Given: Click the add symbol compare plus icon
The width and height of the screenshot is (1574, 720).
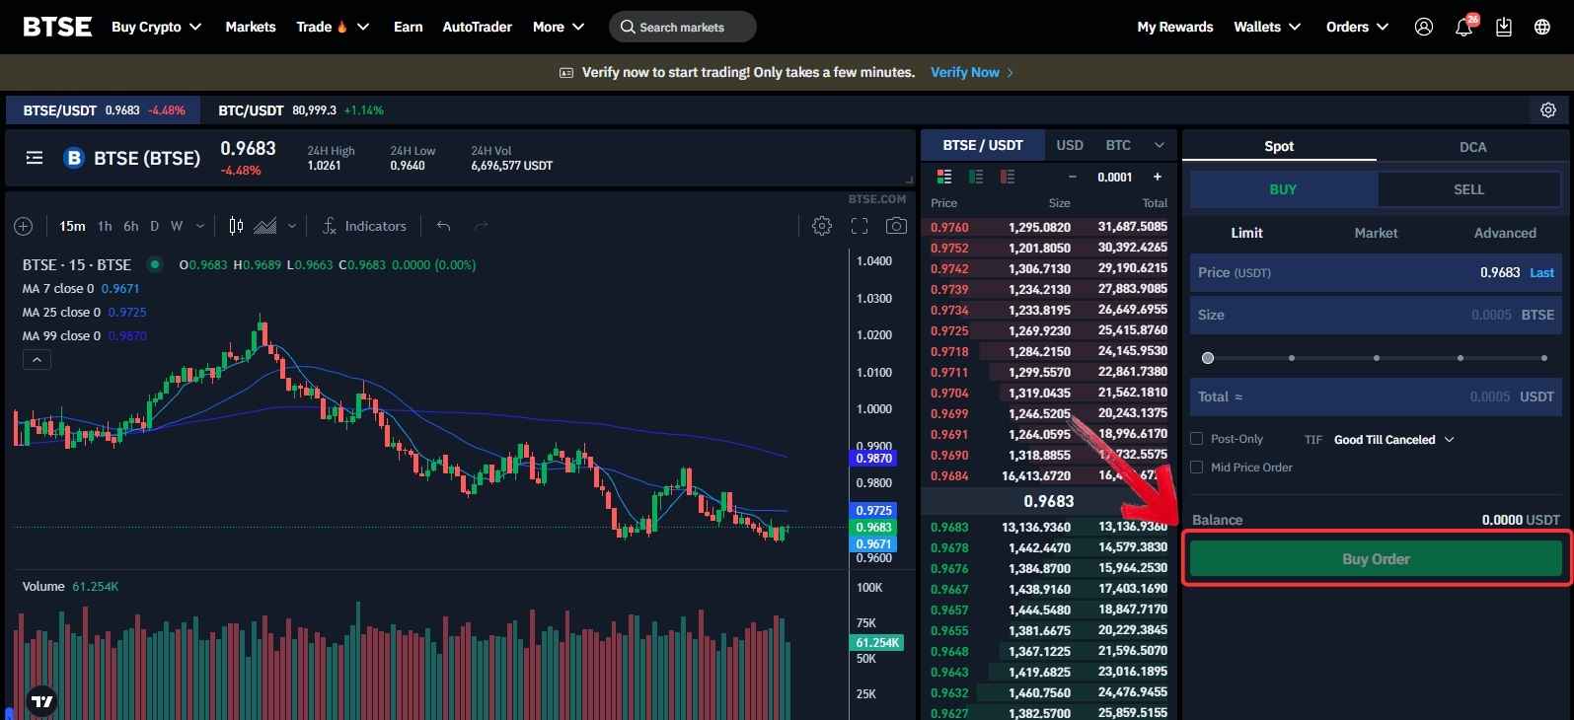Looking at the screenshot, I should point(24,226).
